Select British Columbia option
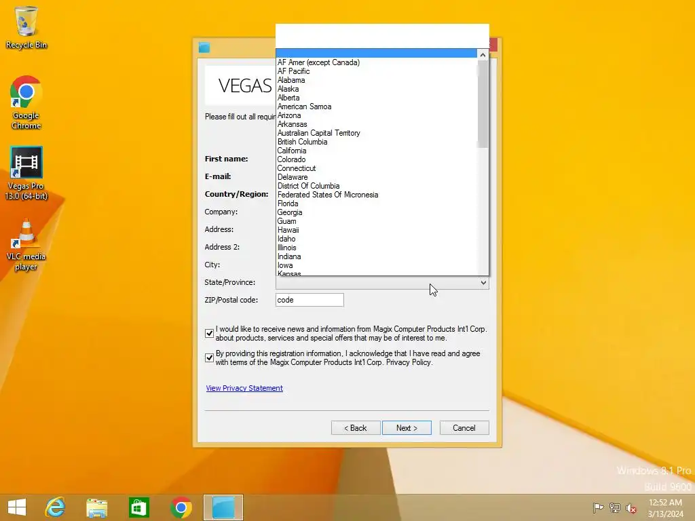695x521 pixels. [376, 142]
